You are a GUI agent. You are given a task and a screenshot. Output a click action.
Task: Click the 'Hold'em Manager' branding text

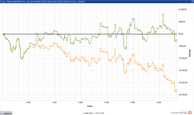coord(179,113)
